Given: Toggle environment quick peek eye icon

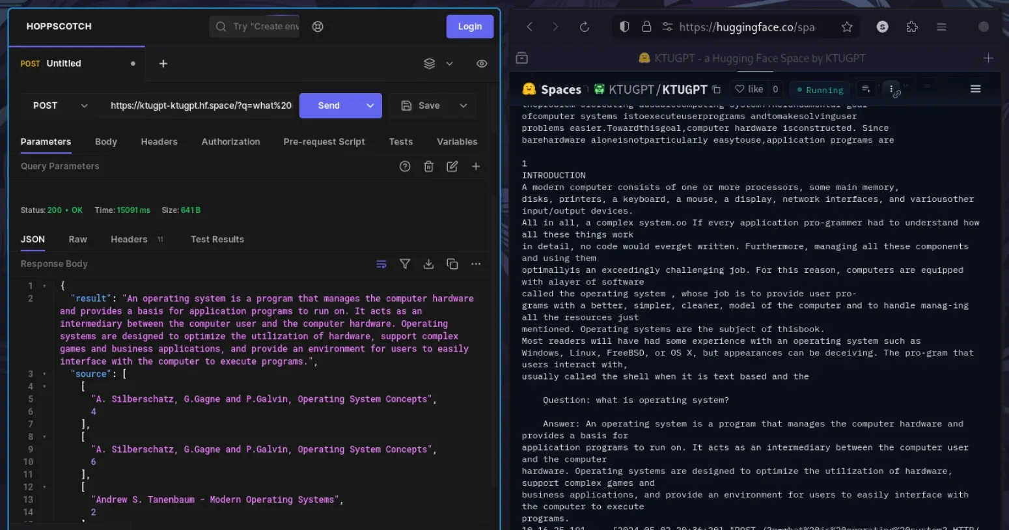Looking at the screenshot, I should pos(482,63).
